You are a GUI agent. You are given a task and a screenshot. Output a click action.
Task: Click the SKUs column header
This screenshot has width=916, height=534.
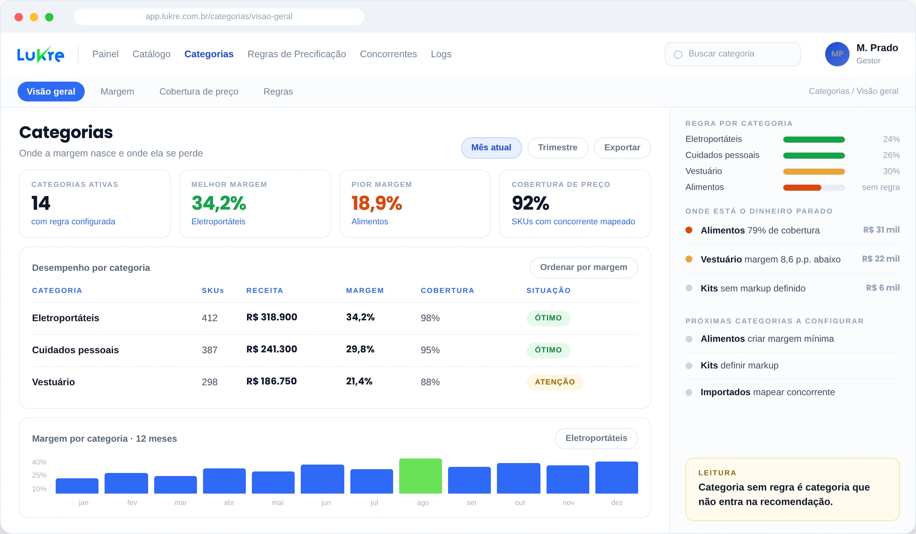pyautogui.click(x=213, y=291)
